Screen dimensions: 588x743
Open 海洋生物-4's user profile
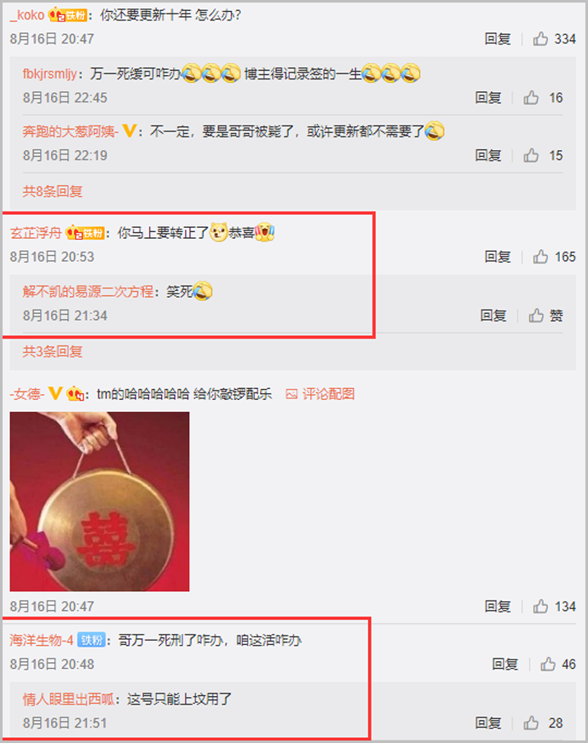click(42, 640)
